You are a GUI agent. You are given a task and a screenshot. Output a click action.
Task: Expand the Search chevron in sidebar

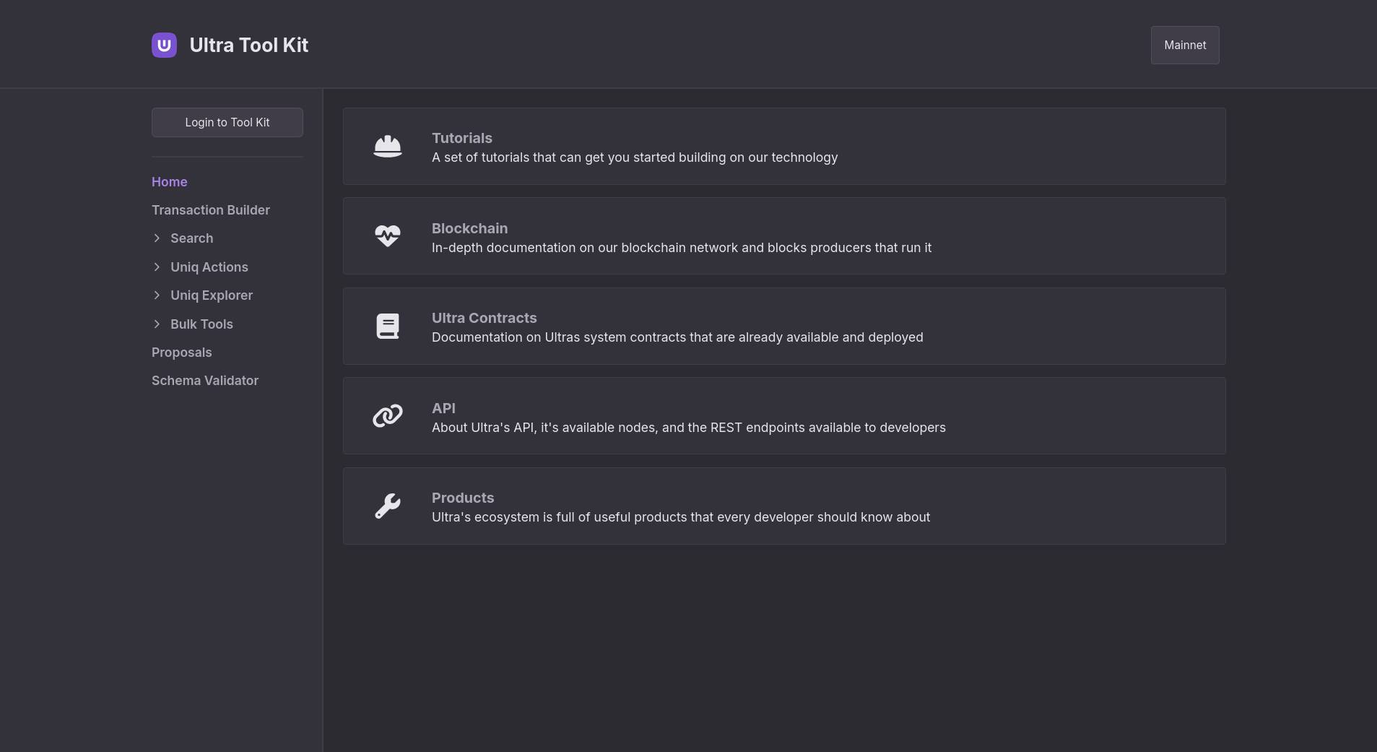point(157,238)
